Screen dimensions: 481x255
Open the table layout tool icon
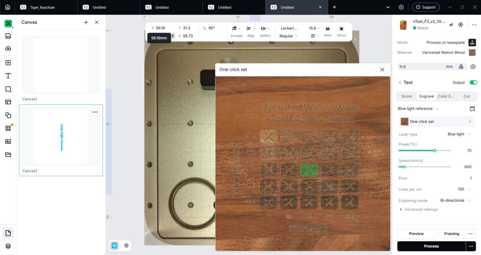[8, 102]
